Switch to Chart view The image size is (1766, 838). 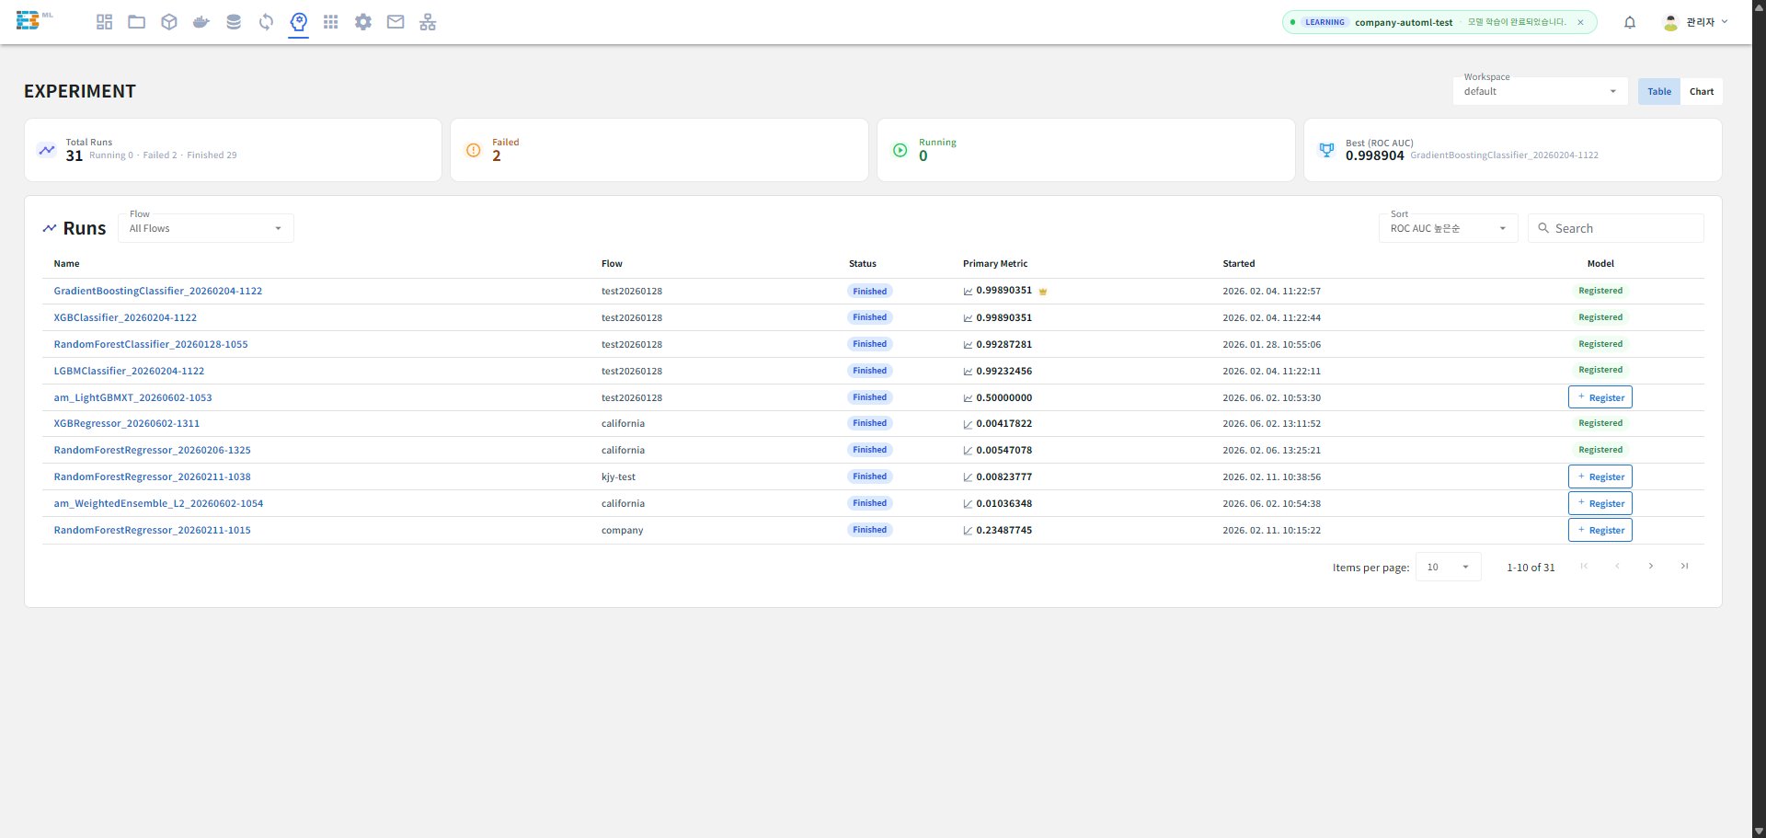(x=1702, y=91)
